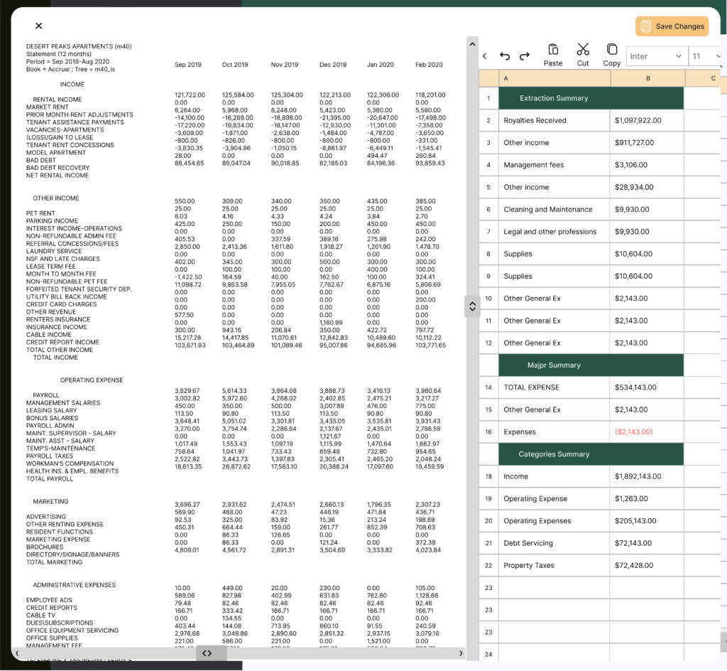Click the TOTAL MARKETING row label
Screen dimensions: 727x671
coord(54,562)
